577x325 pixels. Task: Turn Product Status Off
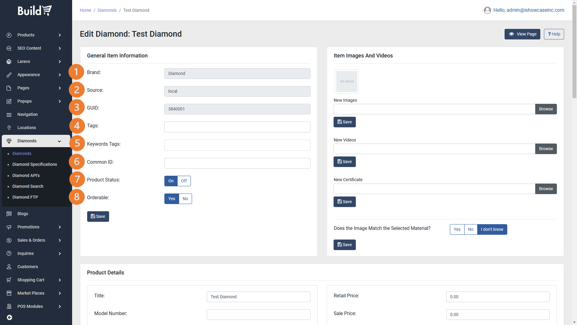tap(184, 181)
